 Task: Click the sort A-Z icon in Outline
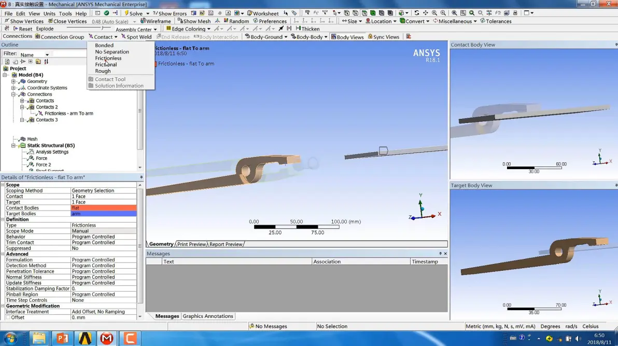tap(46, 62)
